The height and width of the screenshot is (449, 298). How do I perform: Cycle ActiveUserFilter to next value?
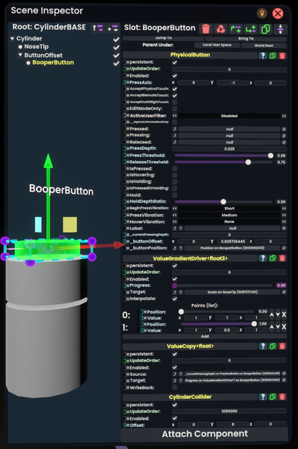click(284, 116)
